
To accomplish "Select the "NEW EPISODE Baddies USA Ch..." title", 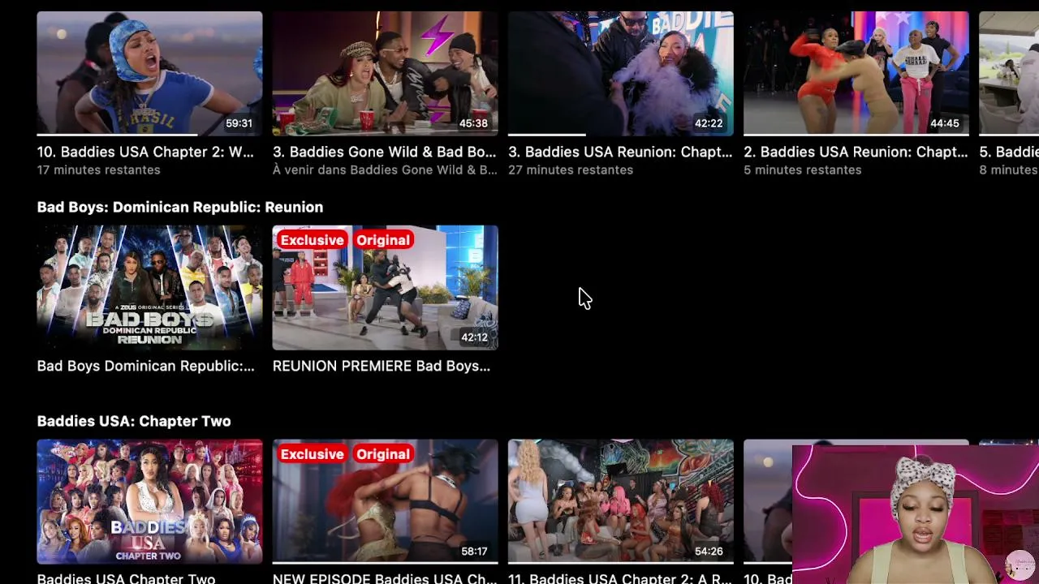I will pos(385,578).
